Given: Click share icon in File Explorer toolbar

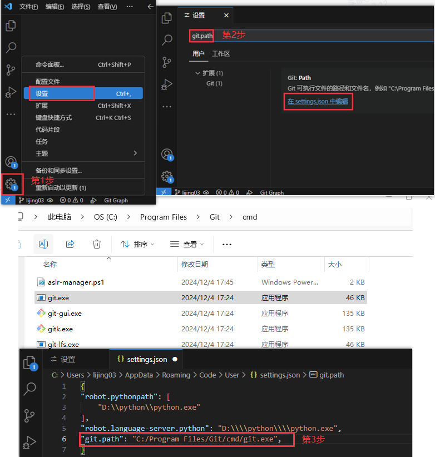Looking at the screenshot, I should click(70, 244).
